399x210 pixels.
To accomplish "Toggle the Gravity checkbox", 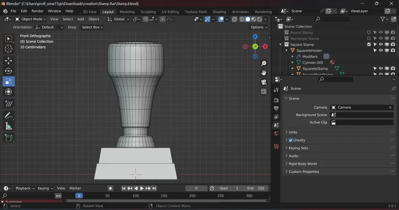I will [x=291, y=140].
